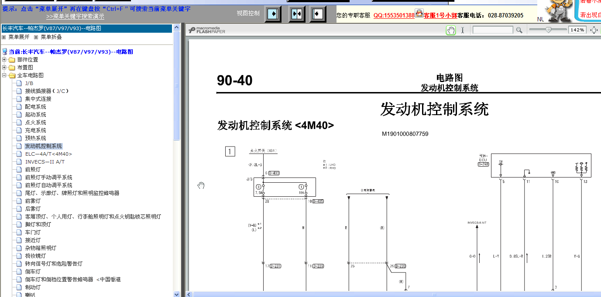Click the view control left-arrow panel button

pyautogui.click(x=318, y=14)
